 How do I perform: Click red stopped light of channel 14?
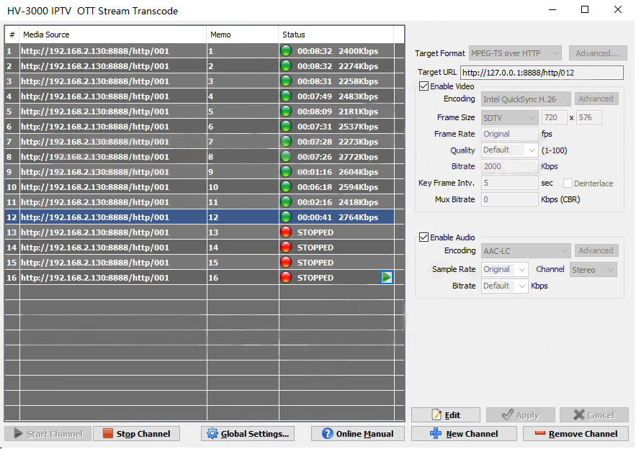tap(286, 248)
